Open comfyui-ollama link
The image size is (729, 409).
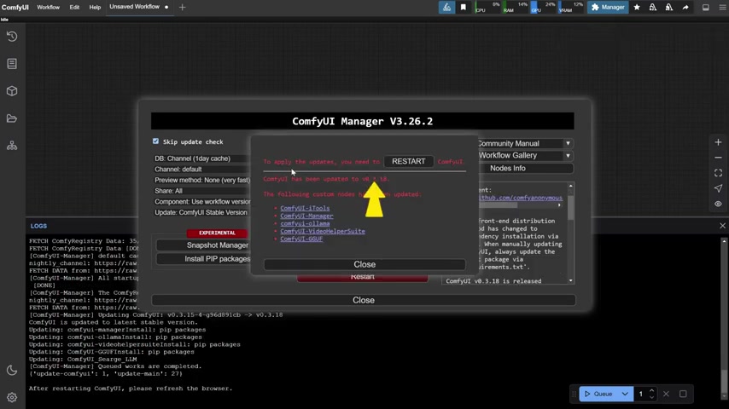coord(305,223)
